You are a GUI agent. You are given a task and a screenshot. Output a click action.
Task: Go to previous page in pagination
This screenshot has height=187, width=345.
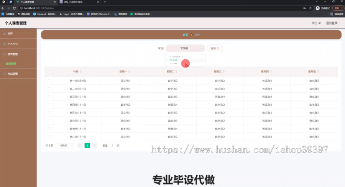click(80, 145)
